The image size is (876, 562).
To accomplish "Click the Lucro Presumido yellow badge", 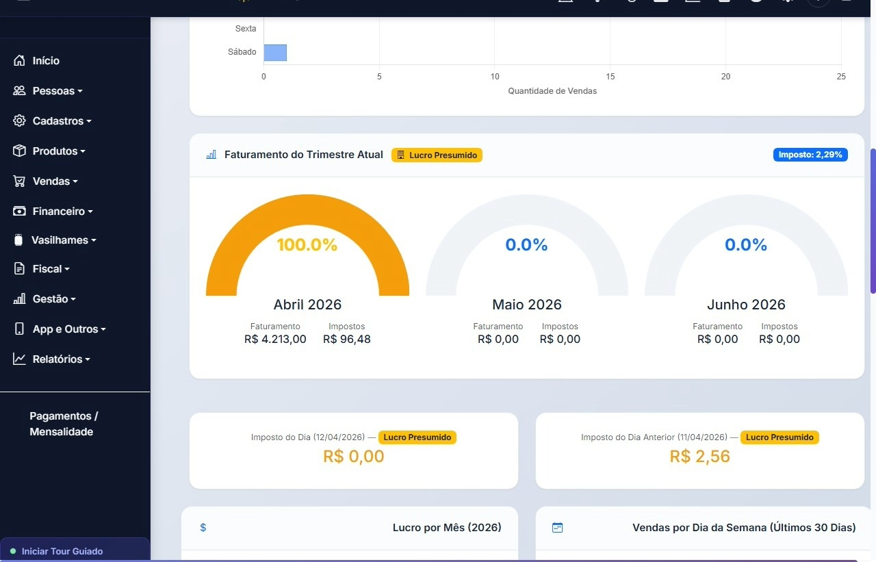I will [437, 155].
